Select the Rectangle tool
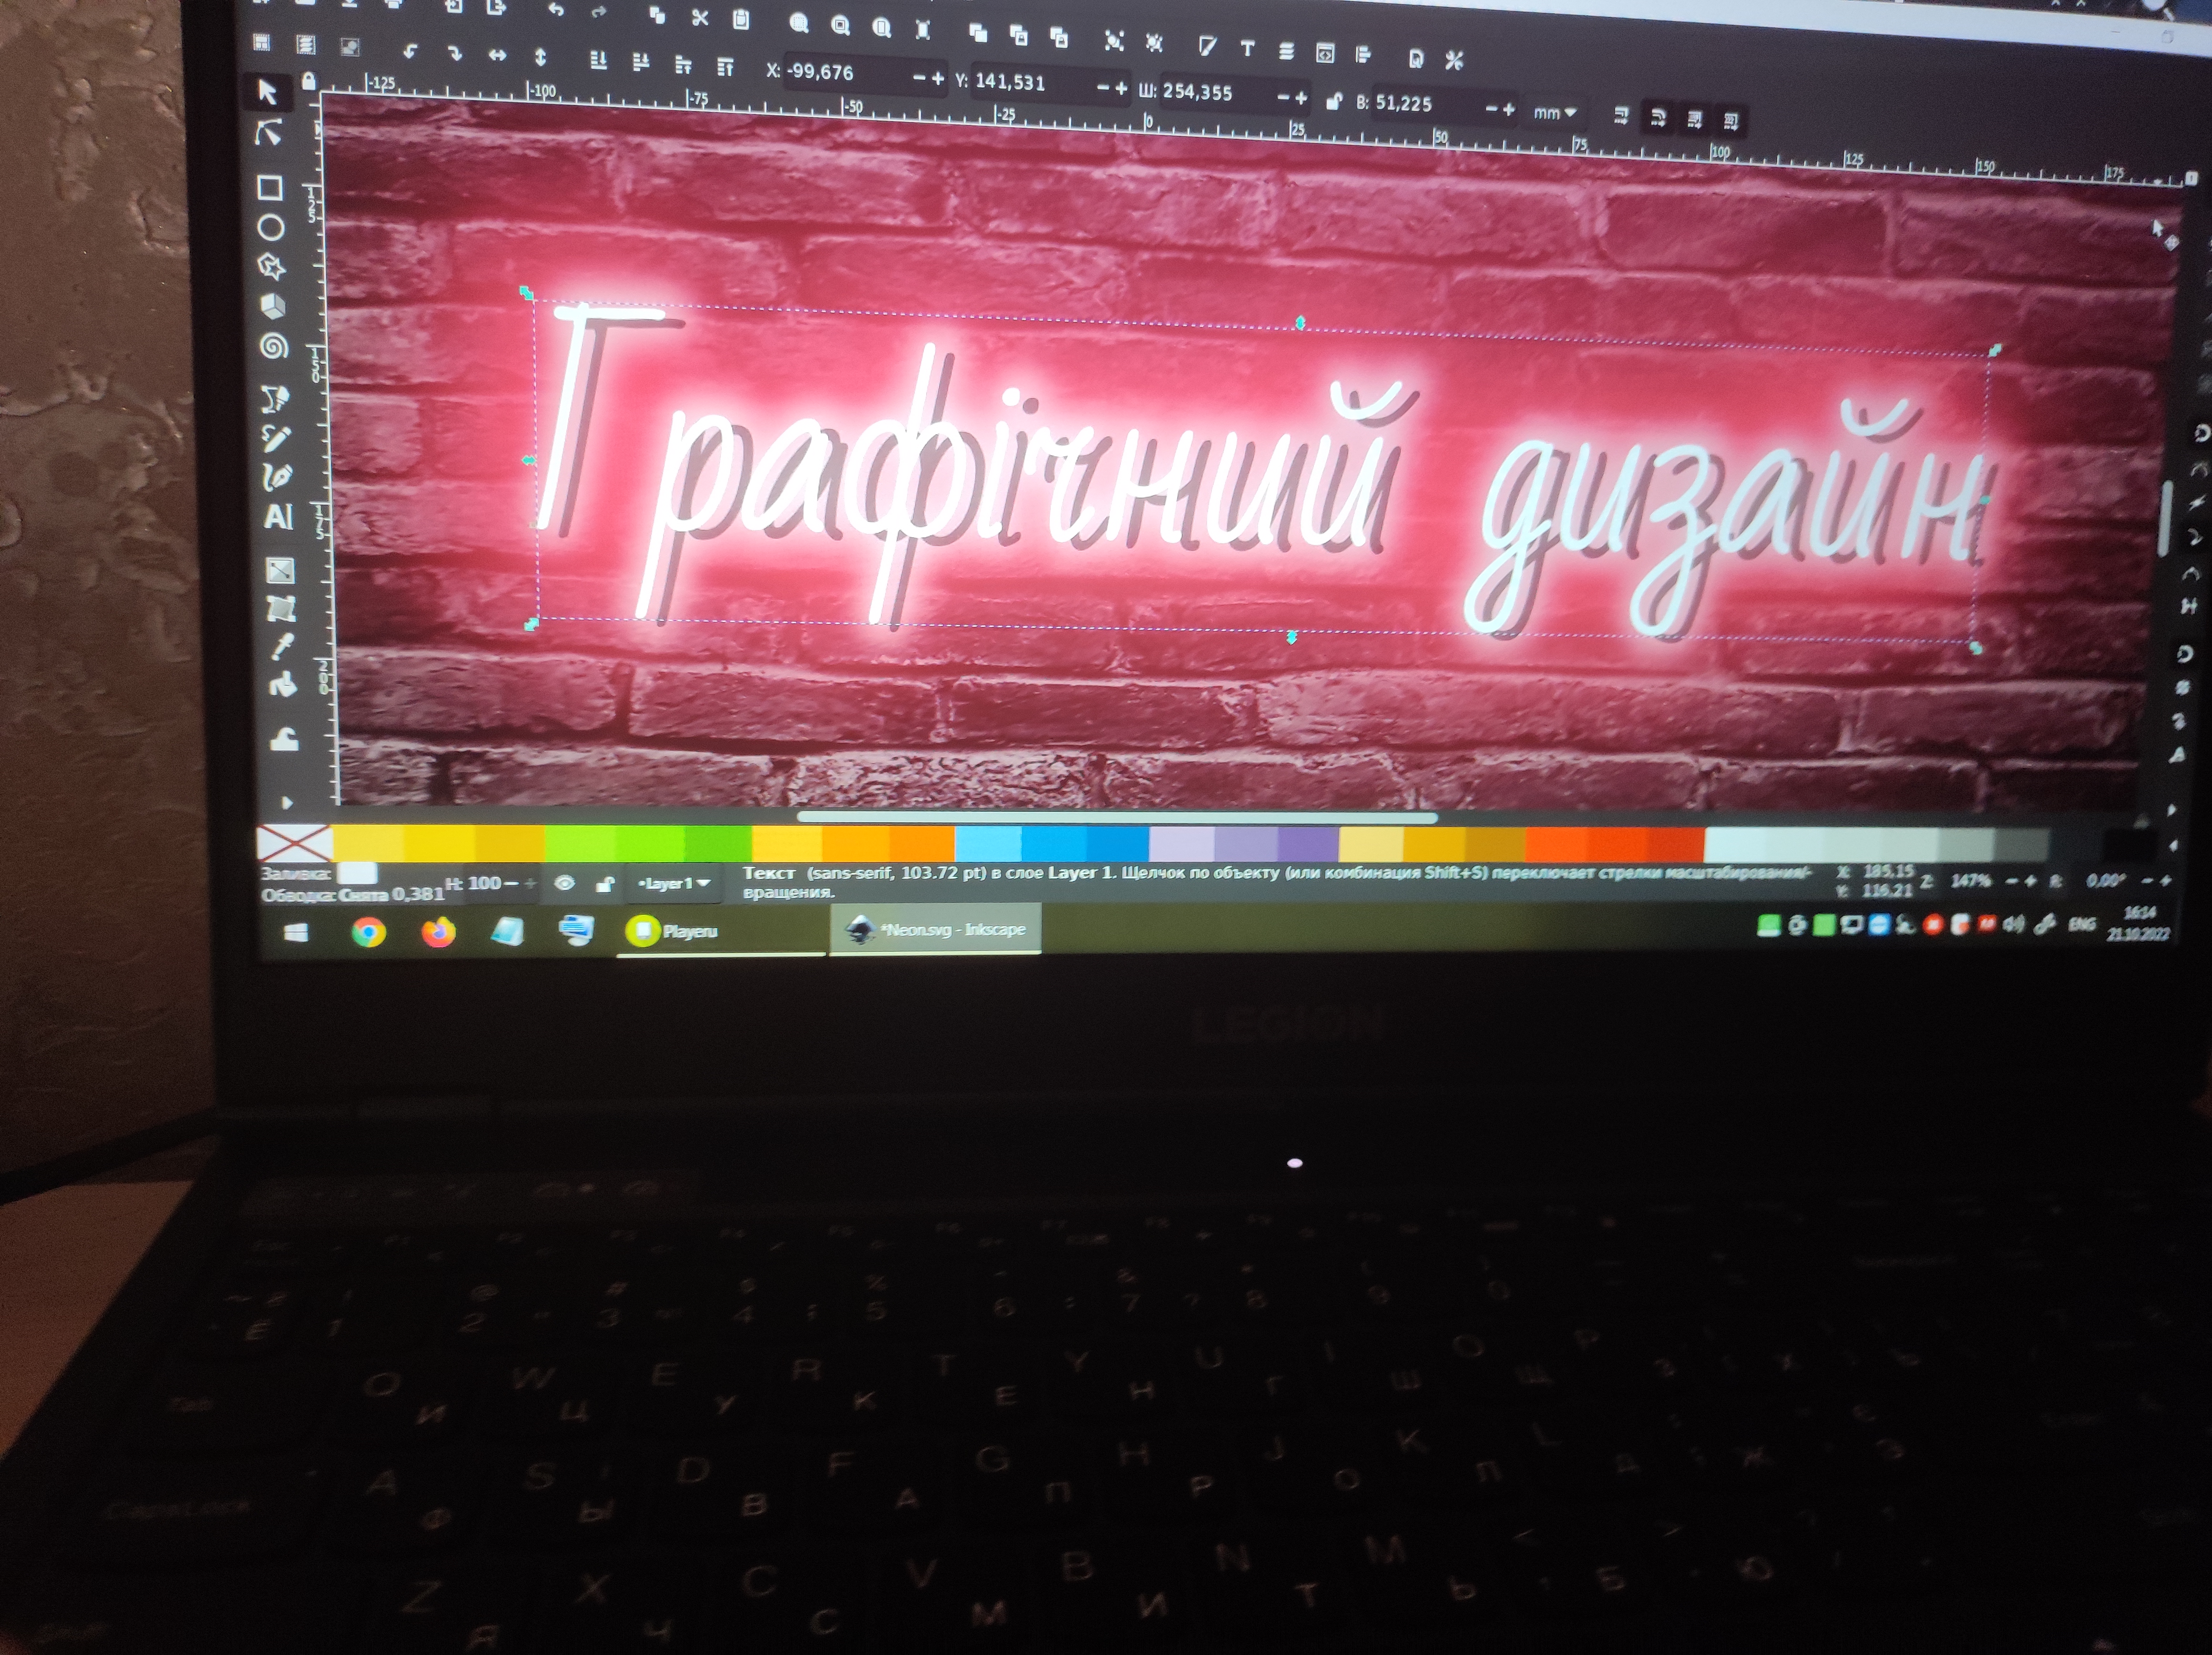Image resolution: width=2212 pixels, height=1655 pixels. tap(269, 187)
